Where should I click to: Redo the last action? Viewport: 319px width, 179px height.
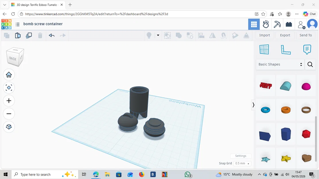[63, 35]
